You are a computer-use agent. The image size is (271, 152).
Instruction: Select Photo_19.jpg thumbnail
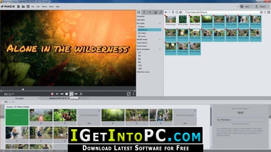tap(195, 49)
